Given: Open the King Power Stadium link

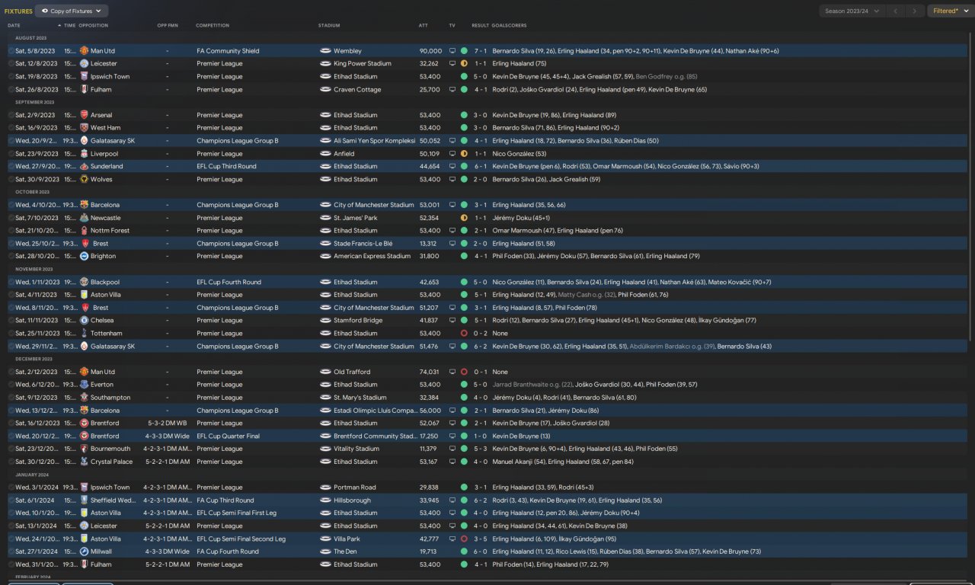Looking at the screenshot, I should point(363,64).
